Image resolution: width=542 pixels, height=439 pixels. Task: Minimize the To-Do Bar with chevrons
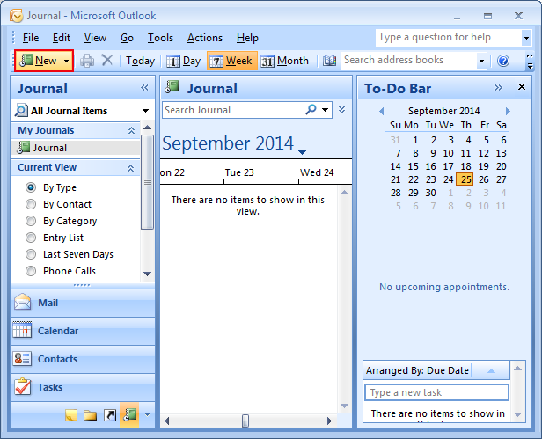(x=498, y=87)
